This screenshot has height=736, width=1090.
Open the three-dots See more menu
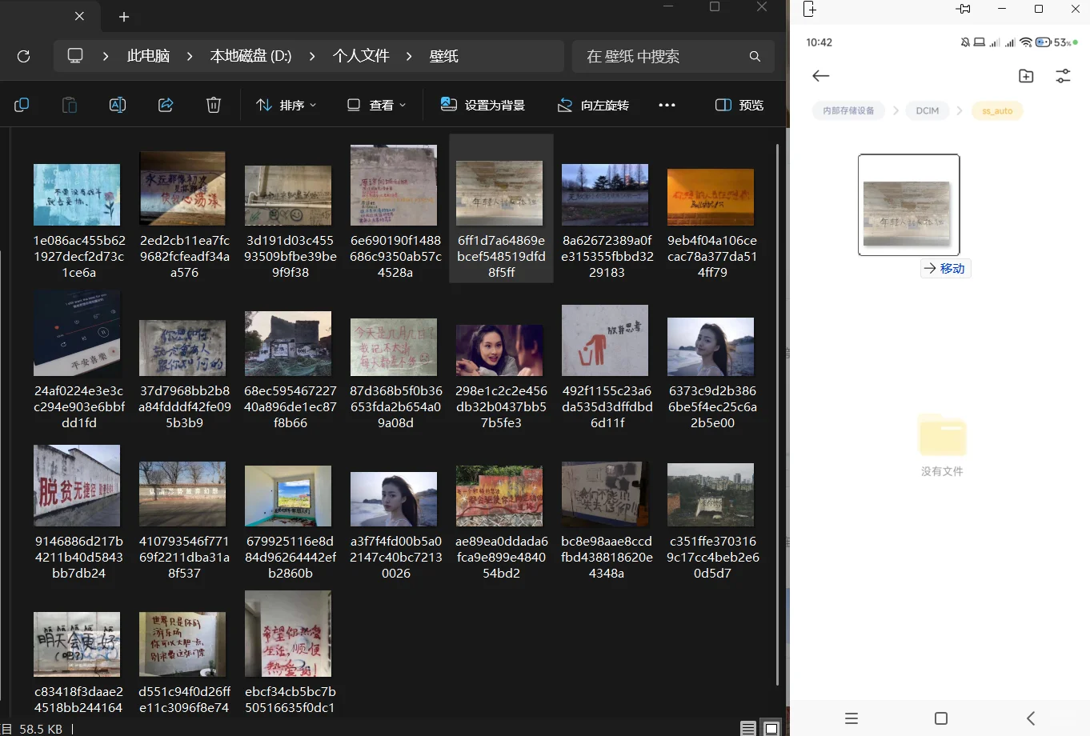[x=667, y=105]
